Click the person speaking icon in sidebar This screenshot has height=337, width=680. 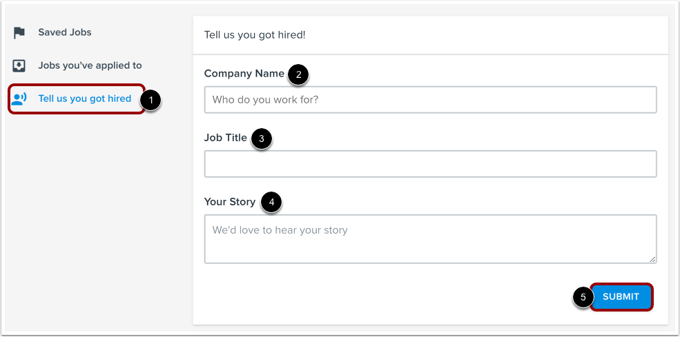click(x=19, y=99)
